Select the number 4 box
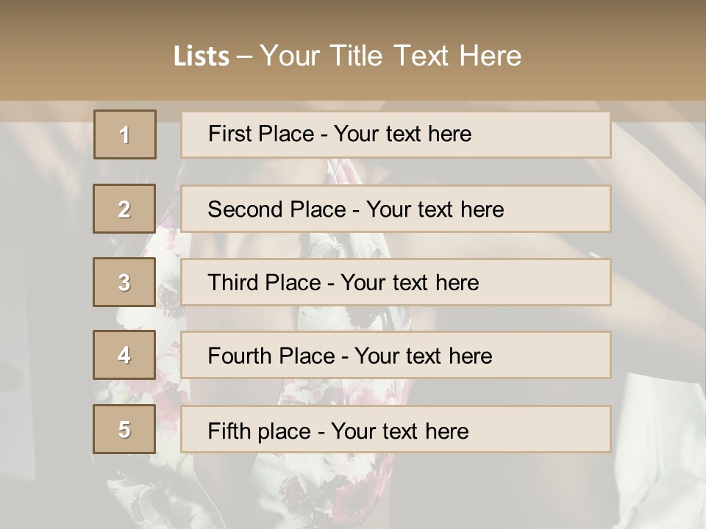 [124, 355]
